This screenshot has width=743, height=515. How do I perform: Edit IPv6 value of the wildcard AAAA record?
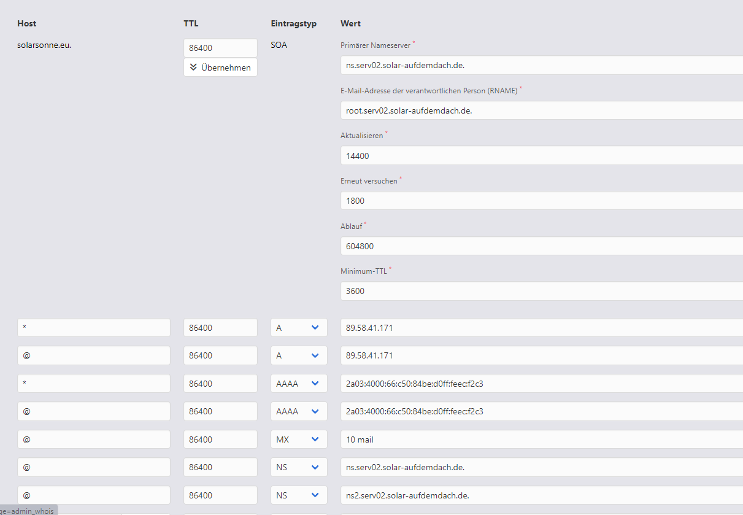[540, 384]
